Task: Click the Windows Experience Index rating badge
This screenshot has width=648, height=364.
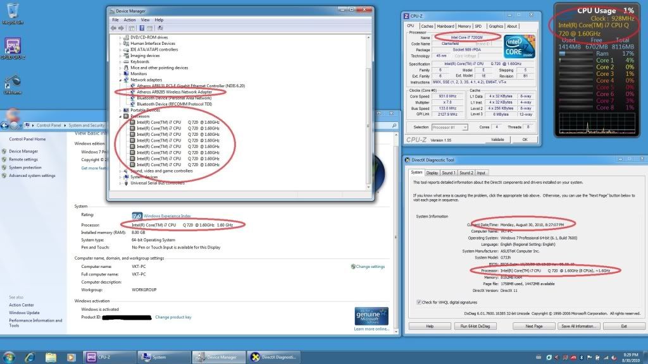Action: coord(137,216)
